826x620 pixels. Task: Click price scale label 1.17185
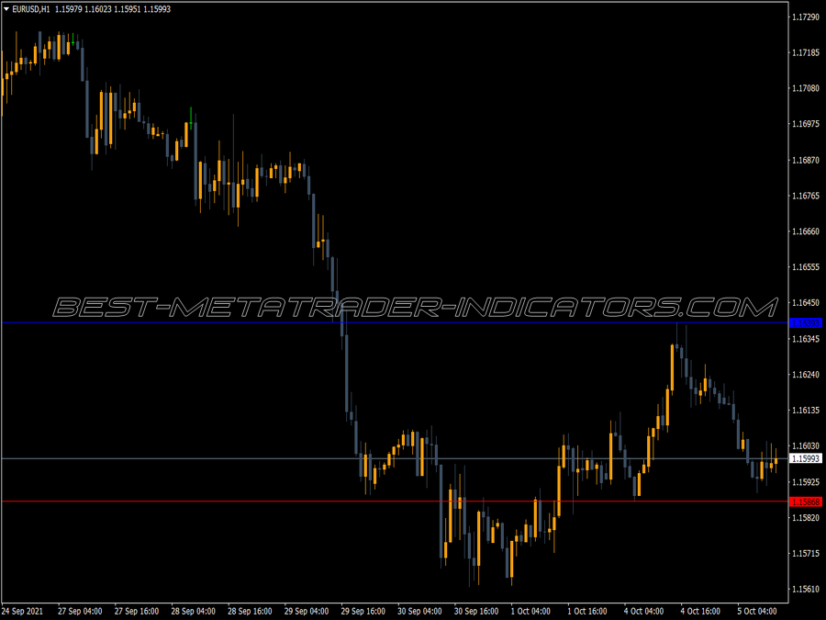(x=806, y=52)
